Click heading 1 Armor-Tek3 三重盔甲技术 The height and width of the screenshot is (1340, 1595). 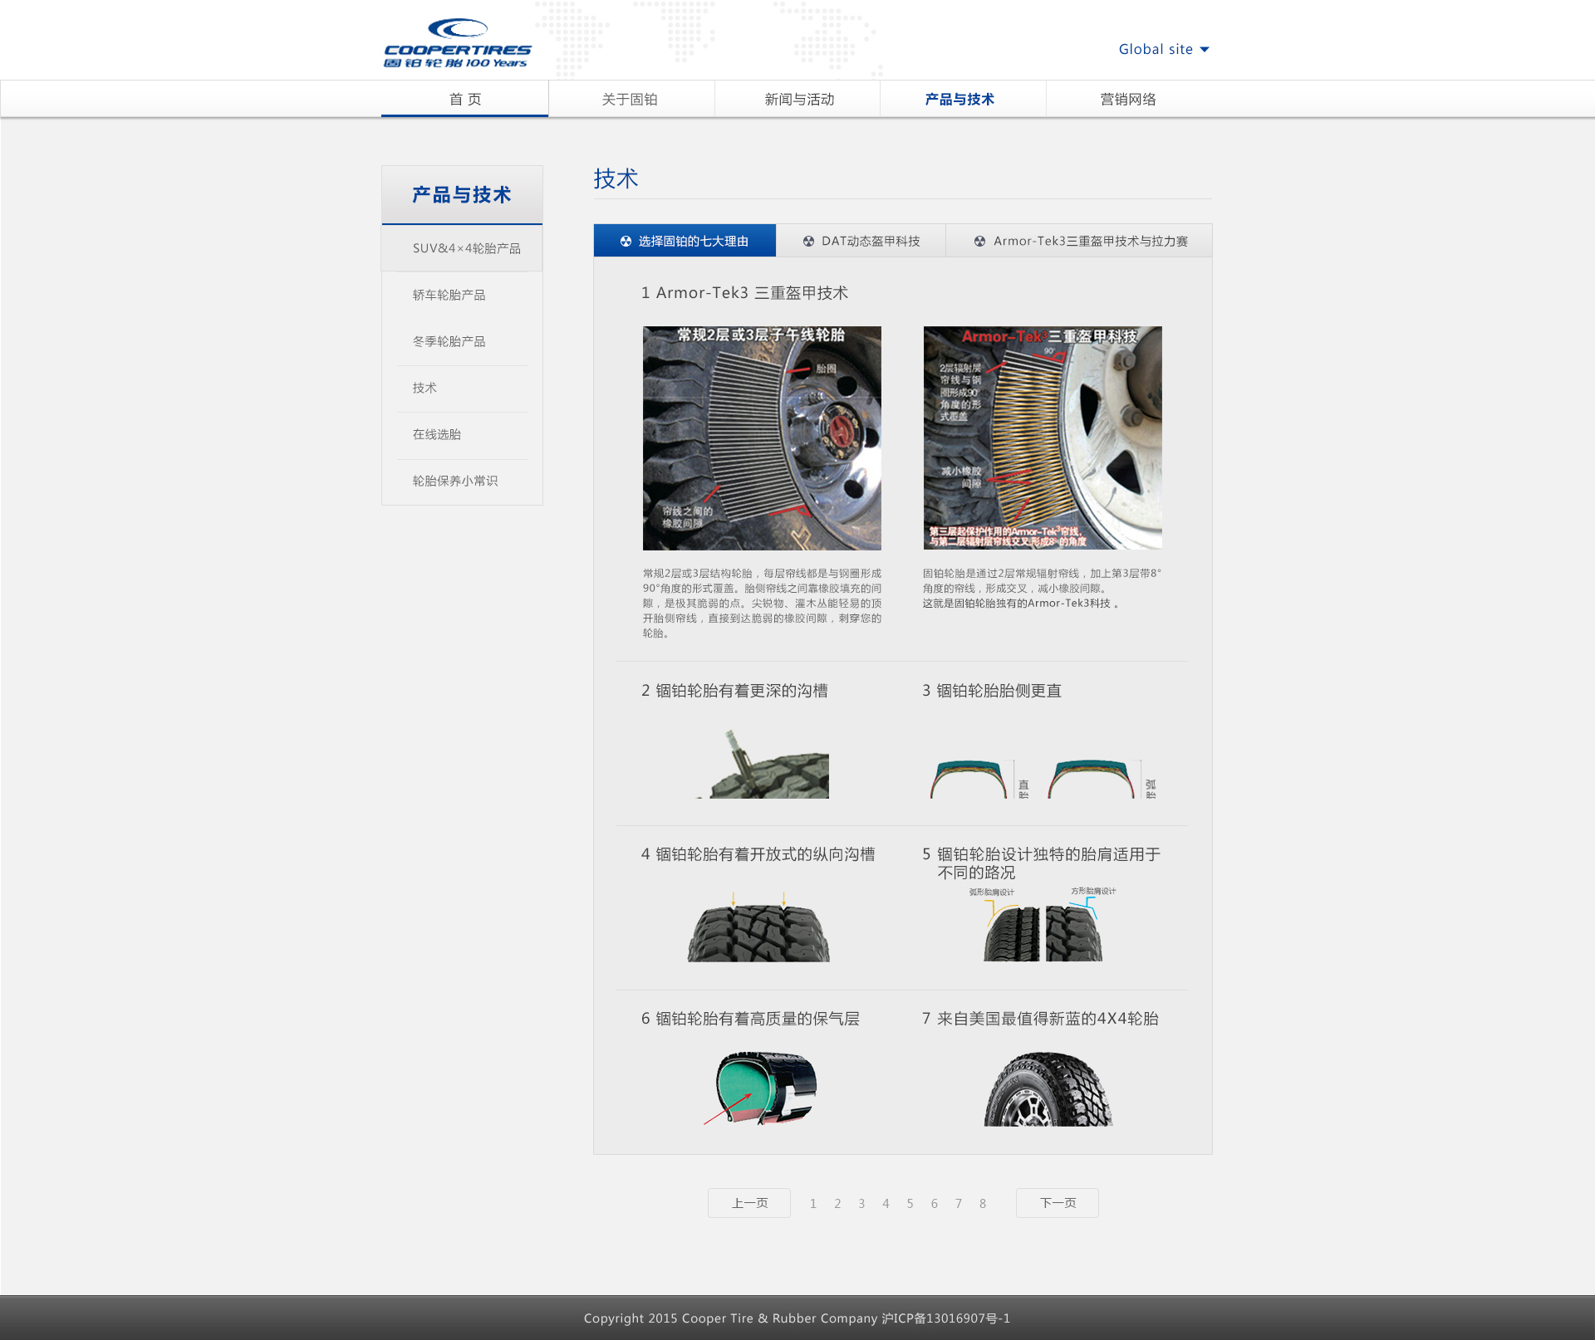coord(744,293)
